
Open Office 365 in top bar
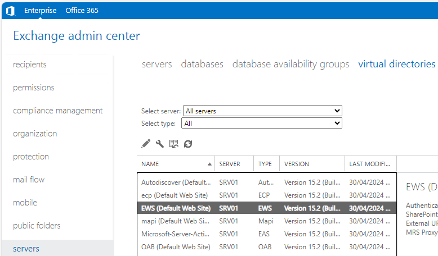[x=82, y=11]
